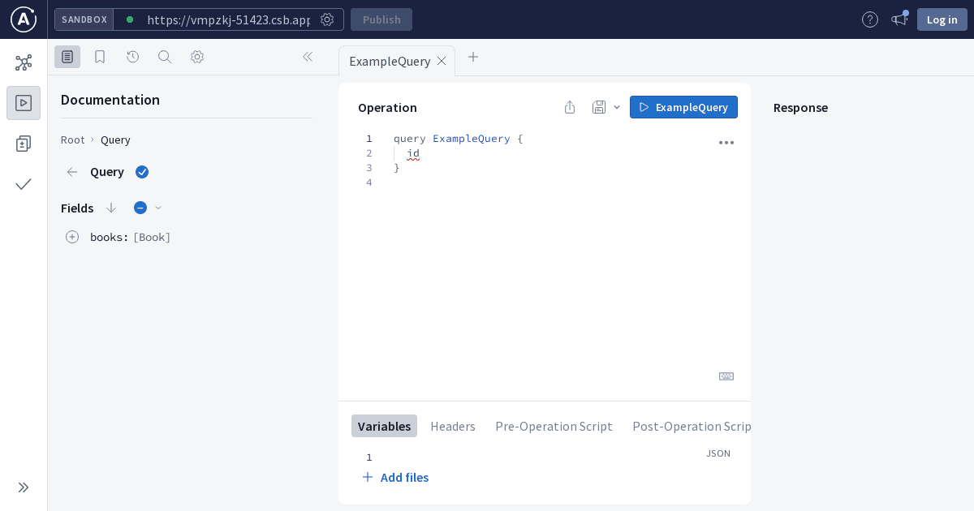Switch to the Headers tab
The image size is (974, 511).
(x=452, y=426)
